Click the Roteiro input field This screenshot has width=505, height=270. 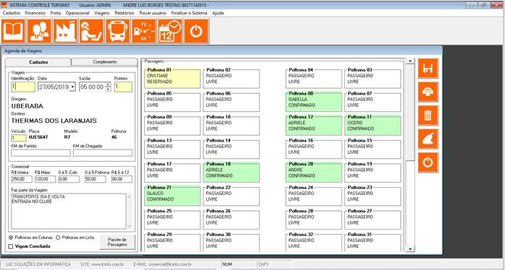[123, 87]
